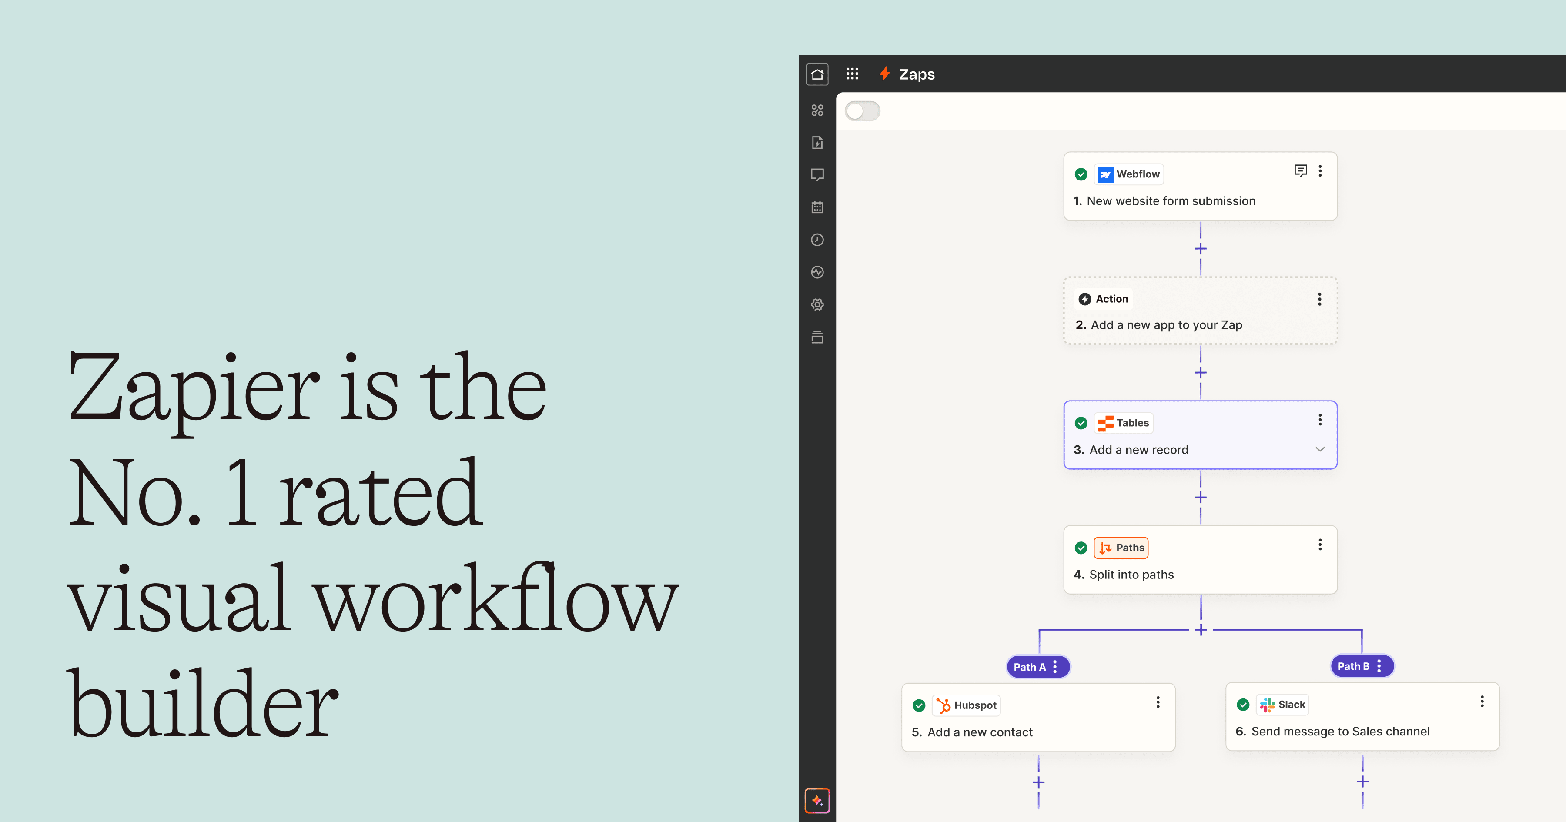Viewport: 1566px width, 822px height.
Task: Click the calendar icon in the sidebar
Action: tap(818, 207)
